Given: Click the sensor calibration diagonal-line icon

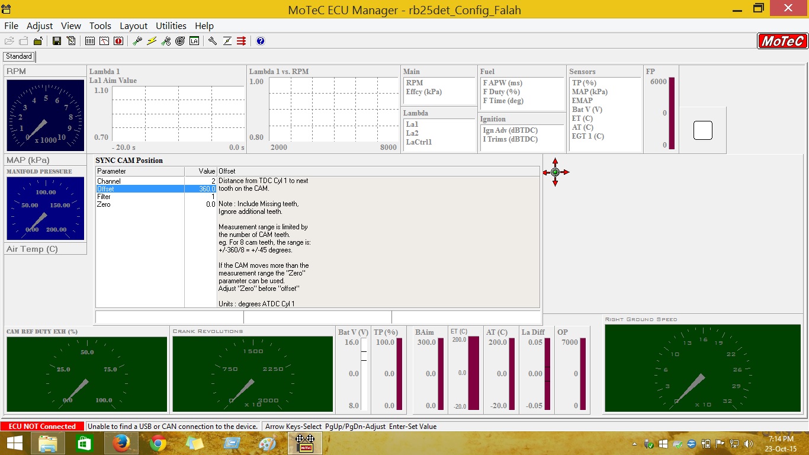Looking at the screenshot, I should (227, 41).
